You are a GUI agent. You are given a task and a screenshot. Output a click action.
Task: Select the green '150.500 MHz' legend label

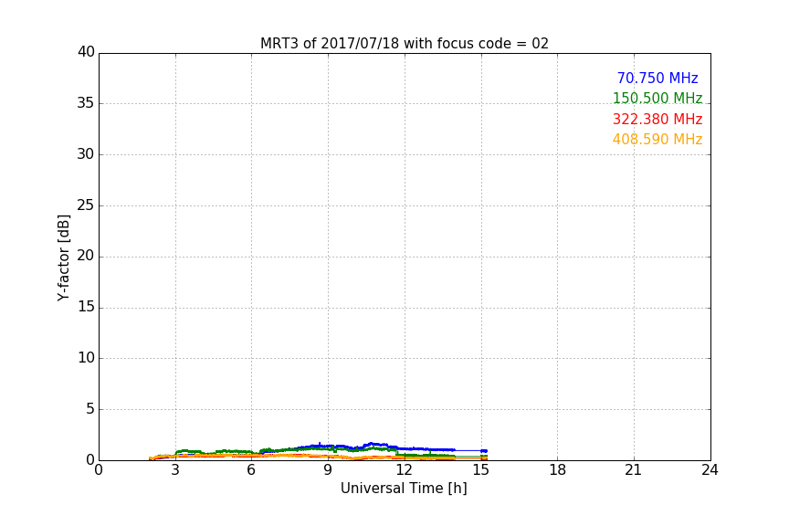click(657, 98)
